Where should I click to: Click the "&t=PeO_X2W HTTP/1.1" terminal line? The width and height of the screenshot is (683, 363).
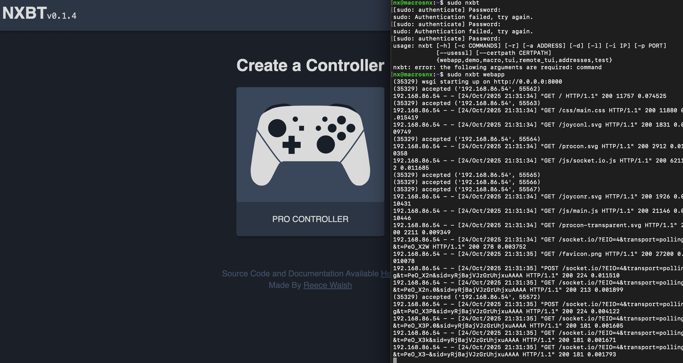click(x=459, y=247)
